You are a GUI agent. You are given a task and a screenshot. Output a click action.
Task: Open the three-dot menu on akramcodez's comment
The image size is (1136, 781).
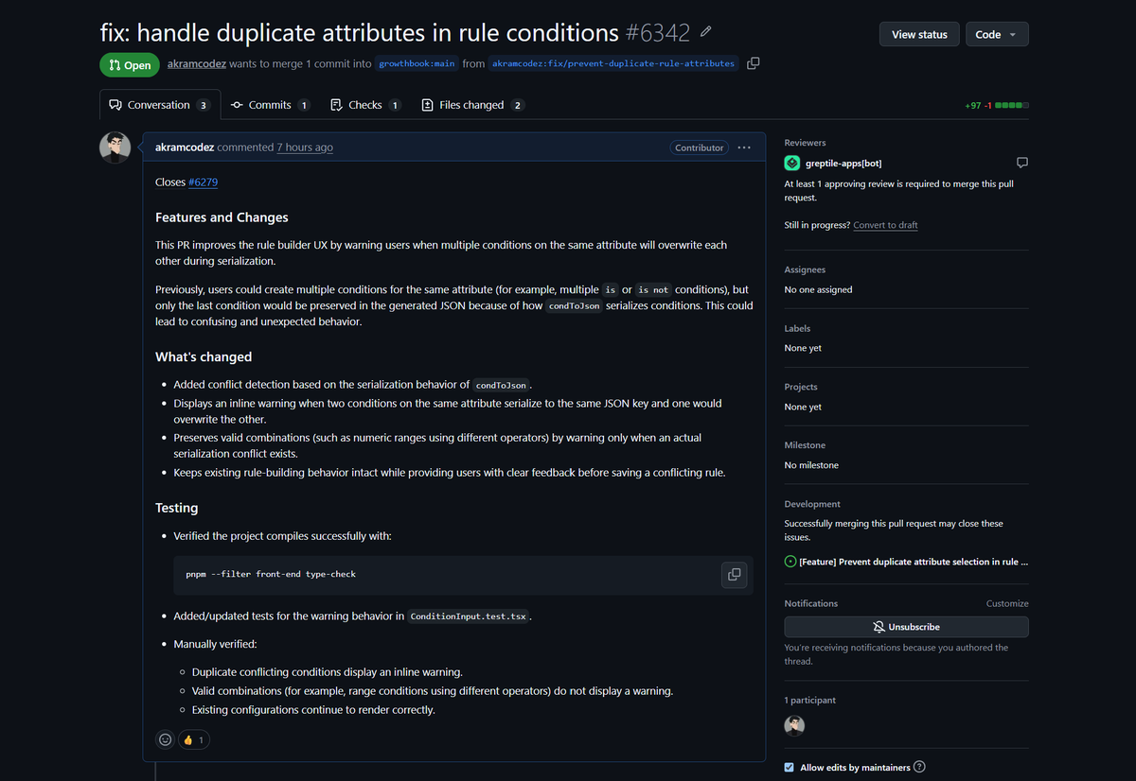point(744,148)
